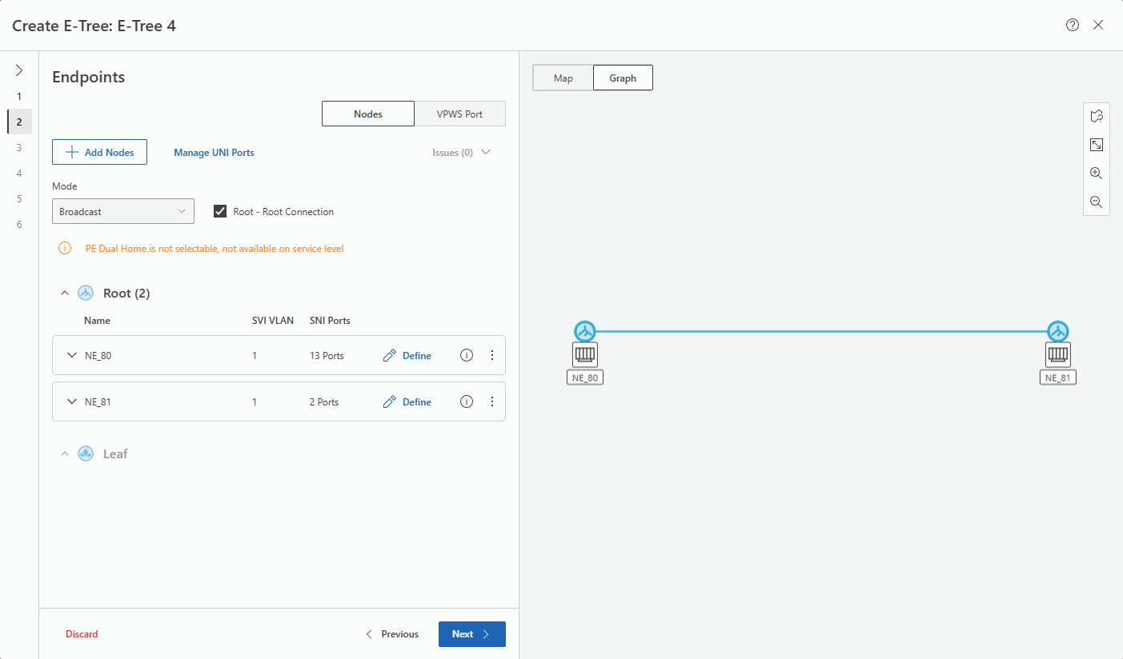Open the Mode Broadcast dropdown
The image size is (1123, 659).
pyautogui.click(x=122, y=212)
